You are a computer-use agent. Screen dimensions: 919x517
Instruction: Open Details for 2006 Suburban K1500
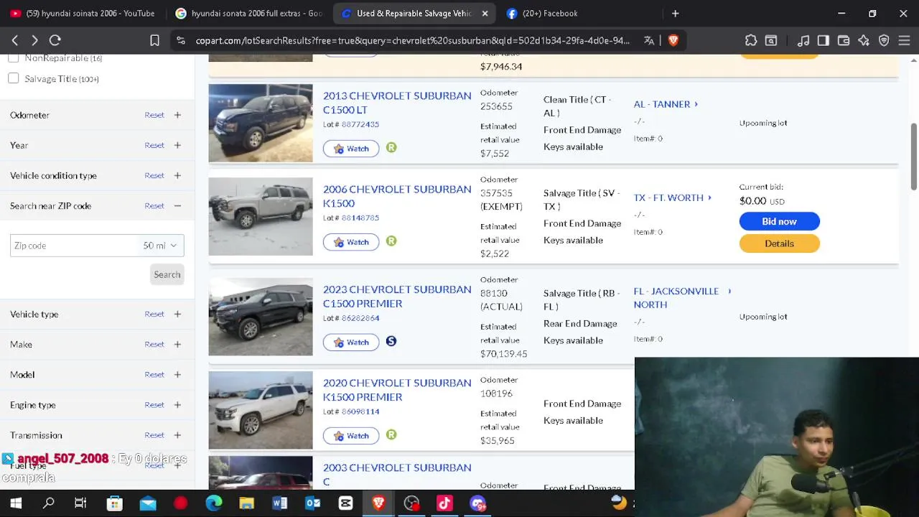click(x=779, y=243)
